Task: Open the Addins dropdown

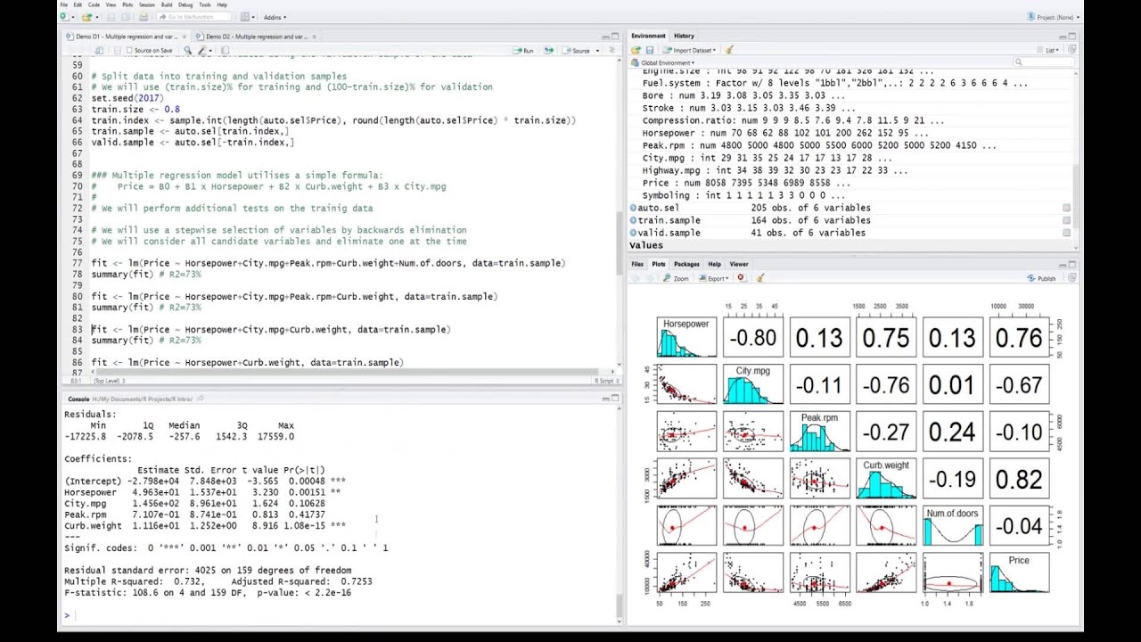Action: pyautogui.click(x=274, y=17)
